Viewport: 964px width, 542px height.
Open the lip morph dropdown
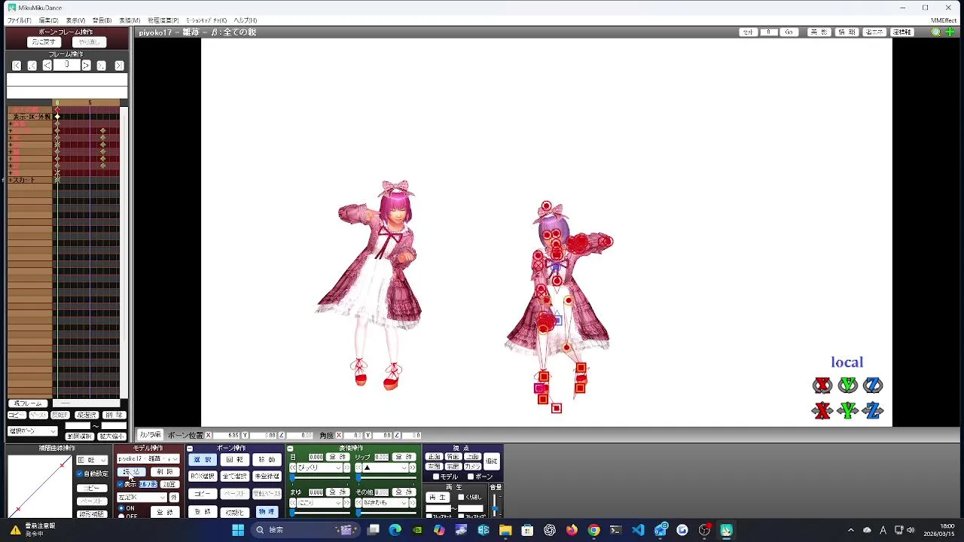(x=386, y=467)
